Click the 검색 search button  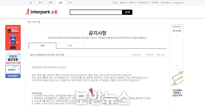pyautogui.click(x=127, y=12)
